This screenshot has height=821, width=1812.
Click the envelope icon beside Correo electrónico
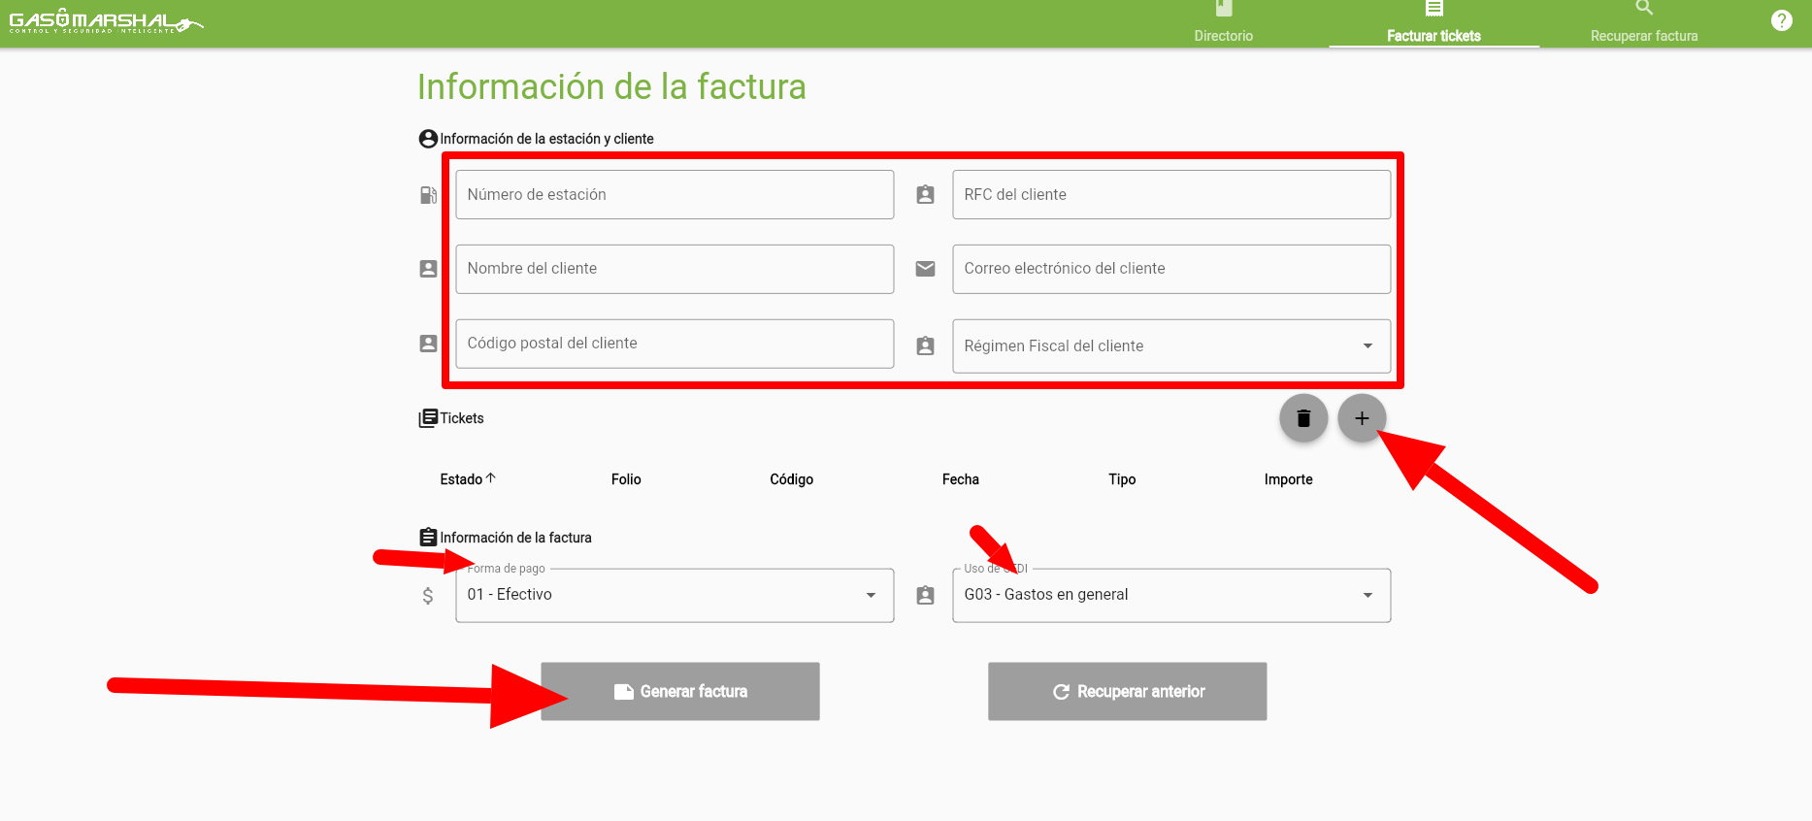925,269
